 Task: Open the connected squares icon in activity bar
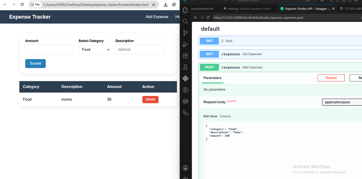pos(186,113)
